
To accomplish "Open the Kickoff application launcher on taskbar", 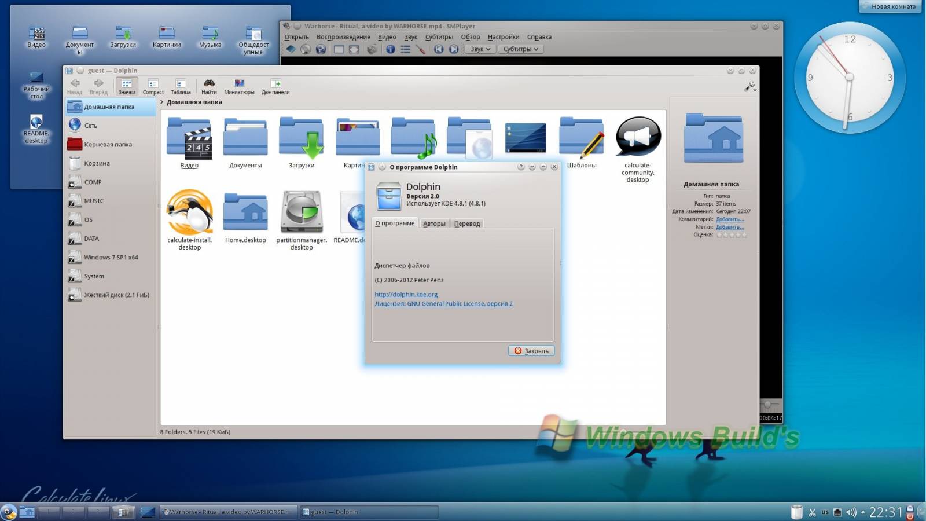I will (9, 512).
